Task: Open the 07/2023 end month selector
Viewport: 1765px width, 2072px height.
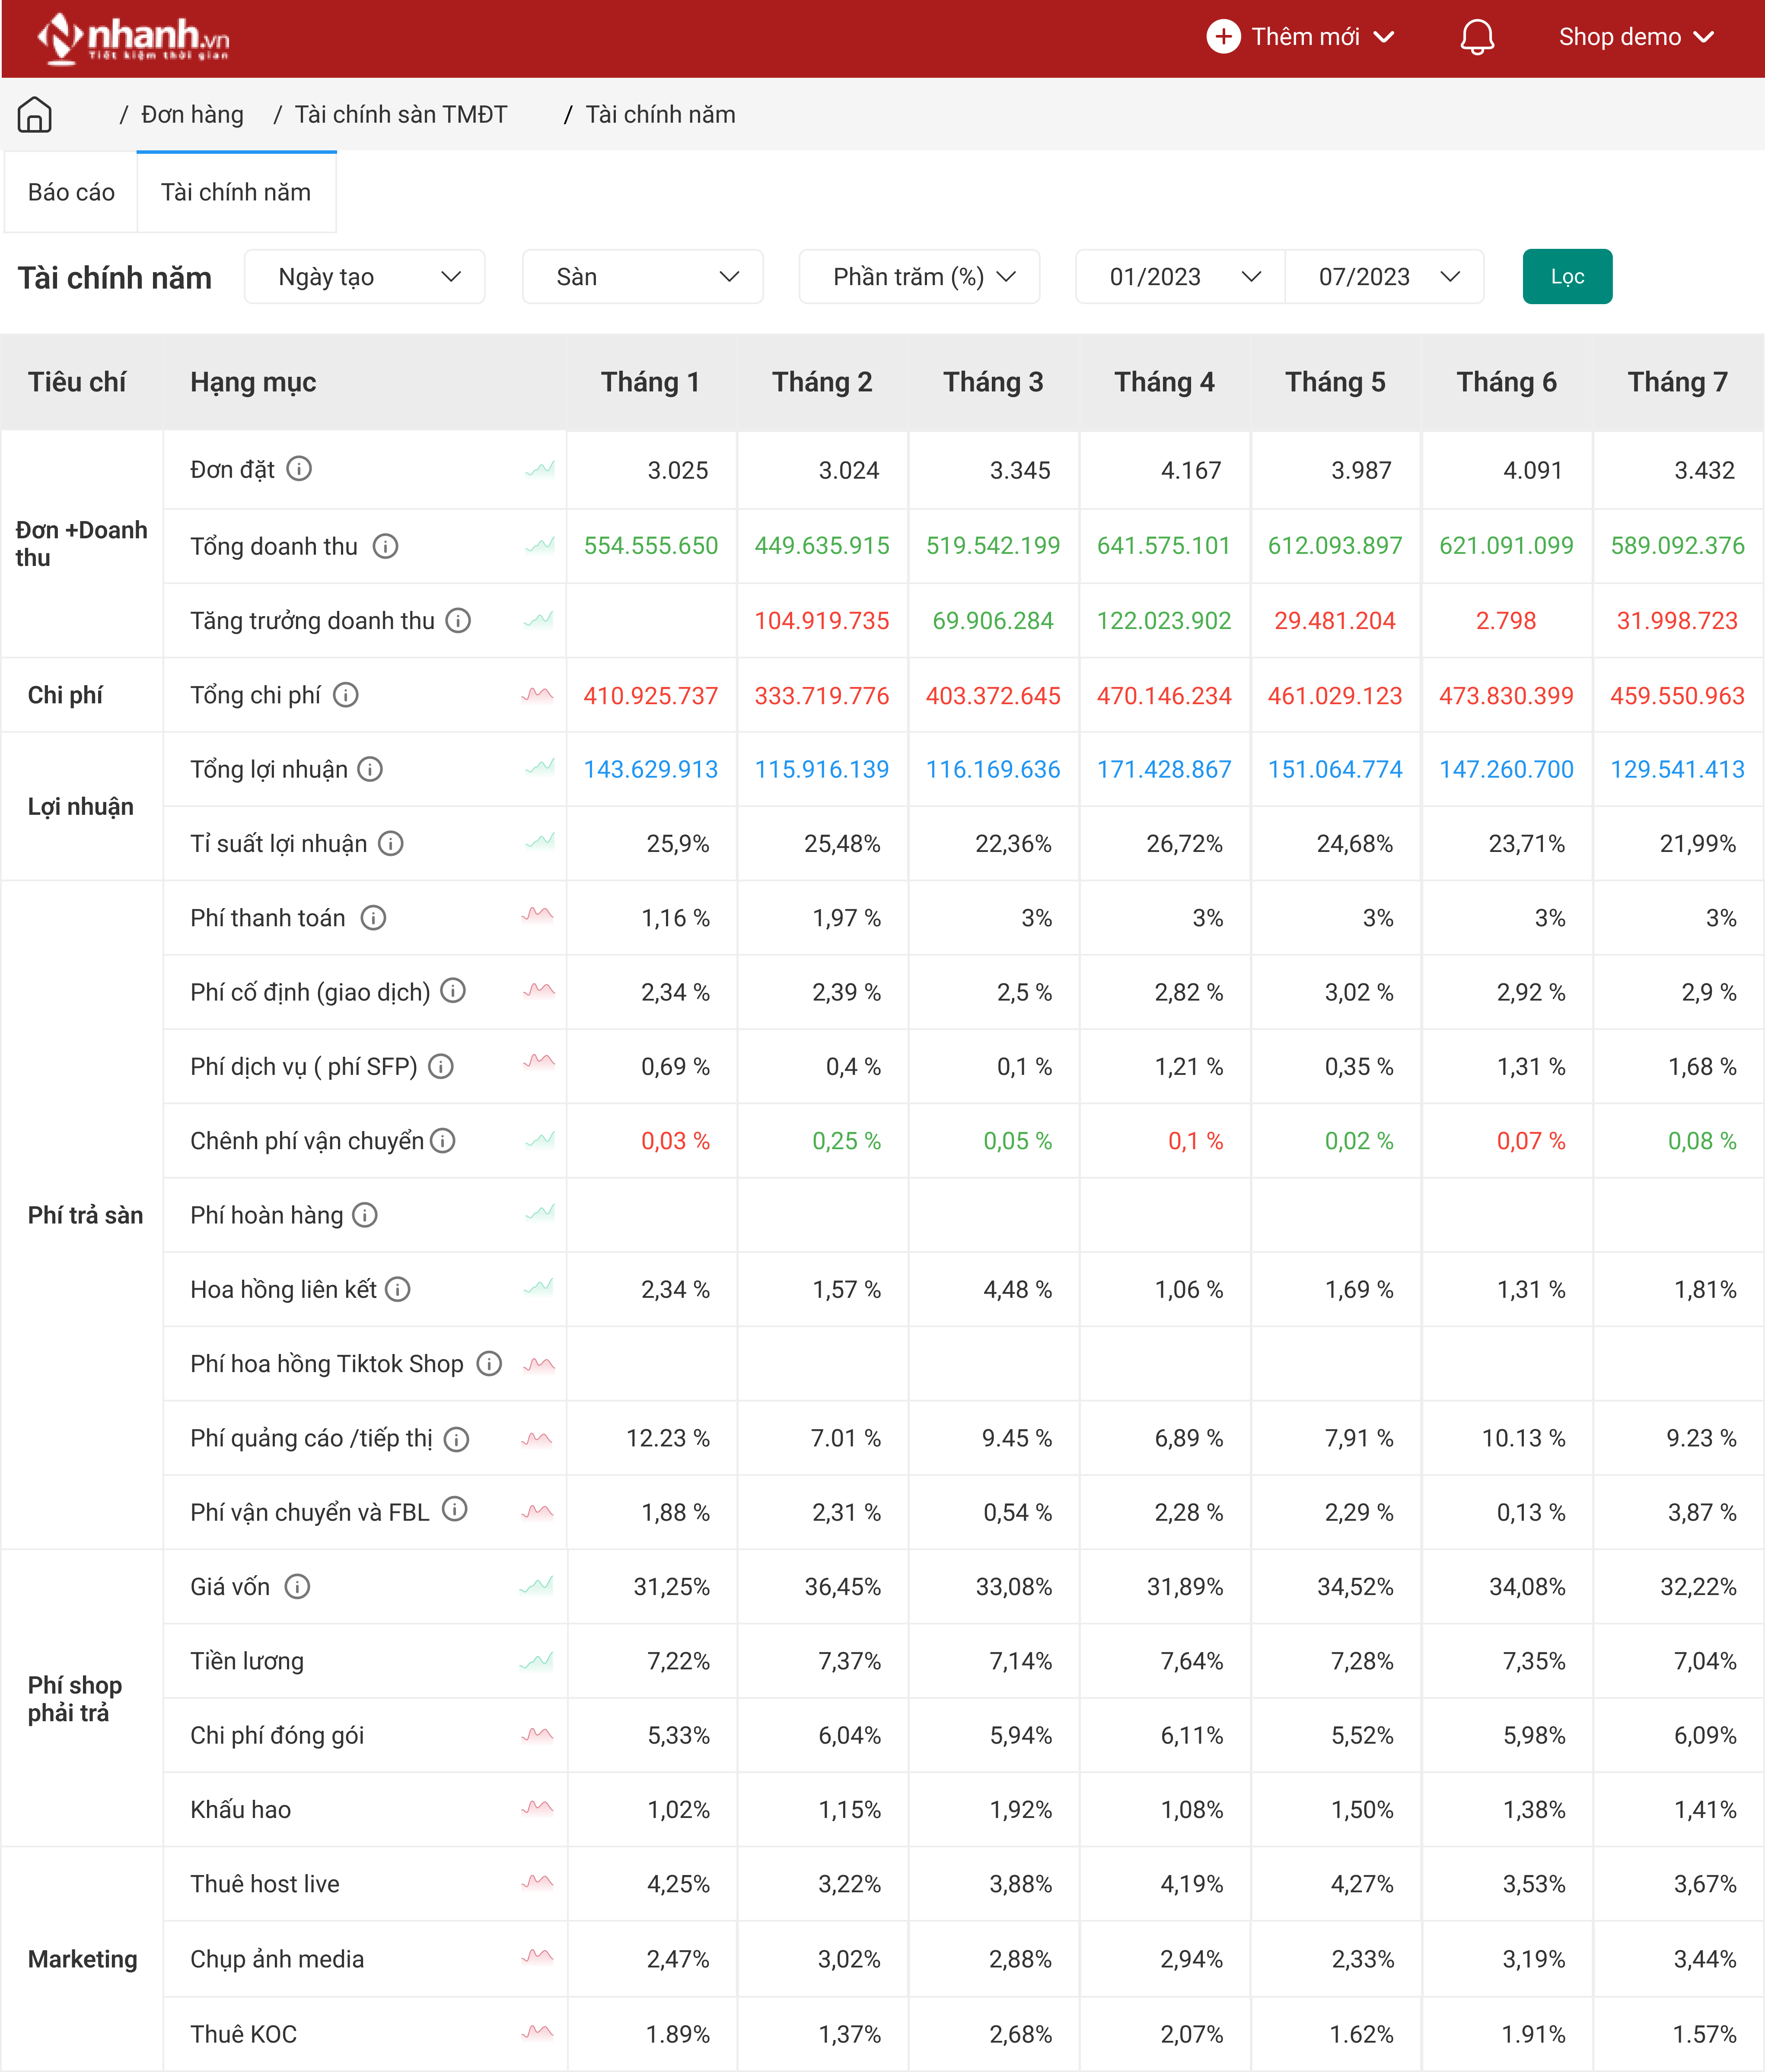Action: (1384, 276)
